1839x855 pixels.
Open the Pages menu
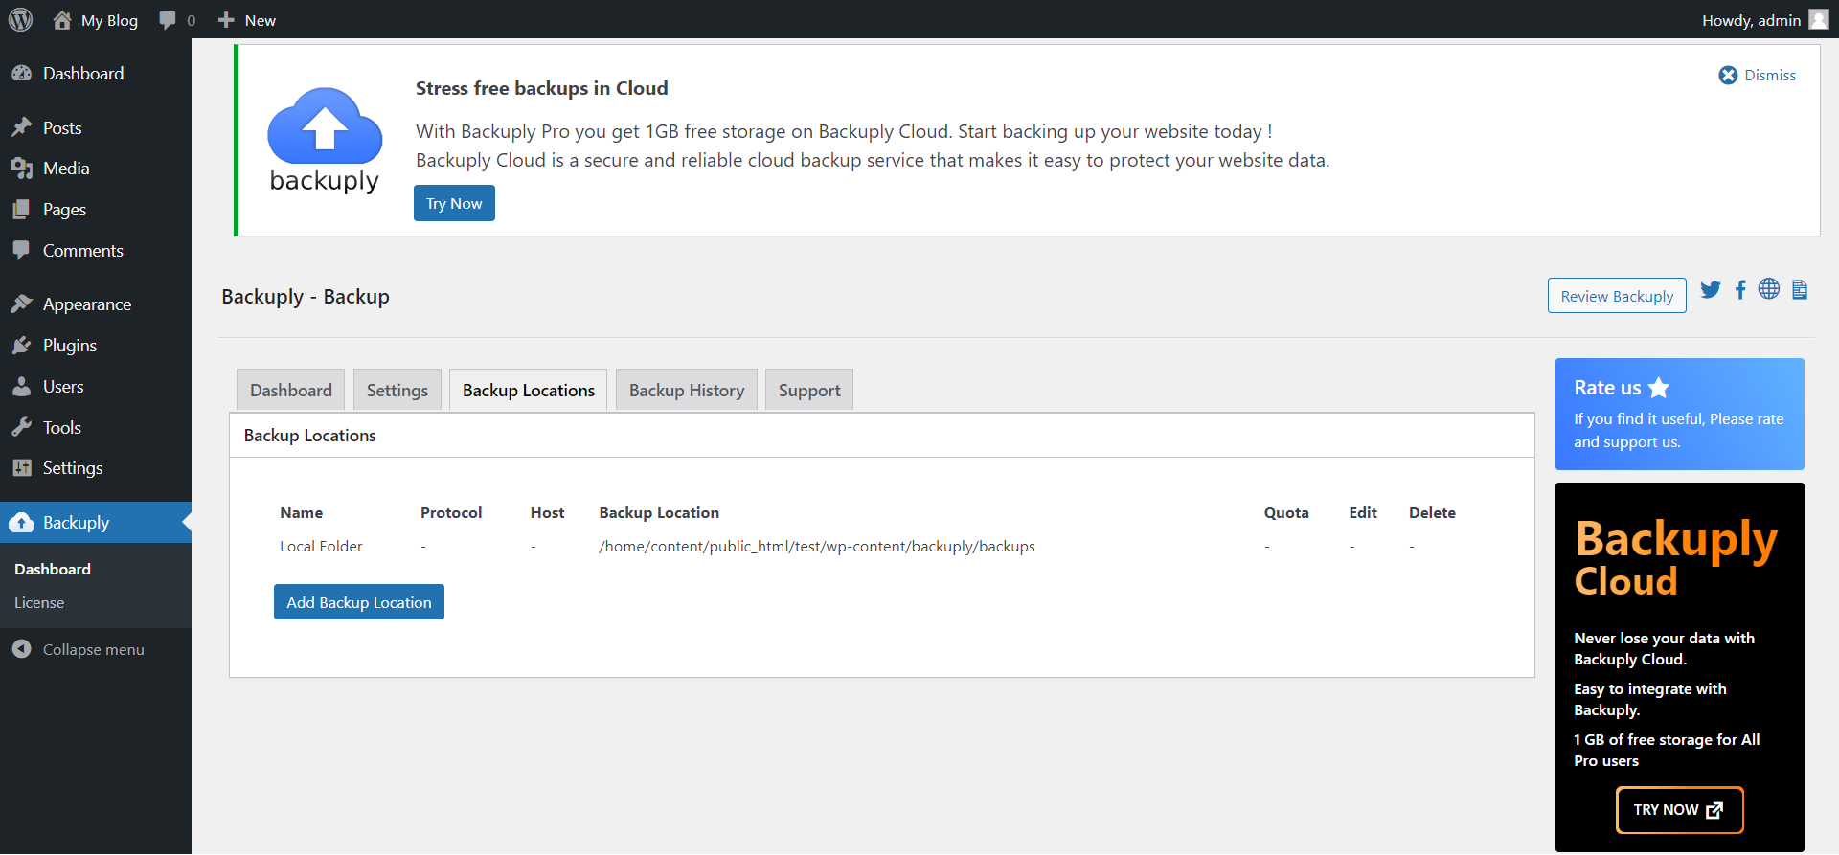click(x=96, y=210)
